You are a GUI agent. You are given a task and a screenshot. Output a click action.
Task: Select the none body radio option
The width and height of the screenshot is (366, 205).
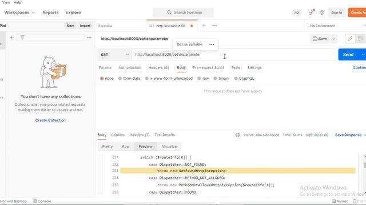pos(107,79)
